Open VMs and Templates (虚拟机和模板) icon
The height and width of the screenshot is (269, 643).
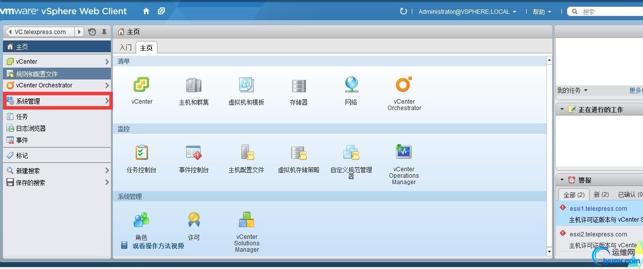[x=246, y=85]
